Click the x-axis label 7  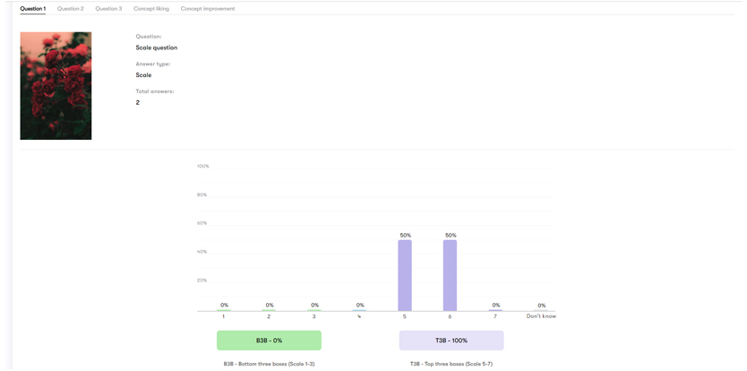495,316
